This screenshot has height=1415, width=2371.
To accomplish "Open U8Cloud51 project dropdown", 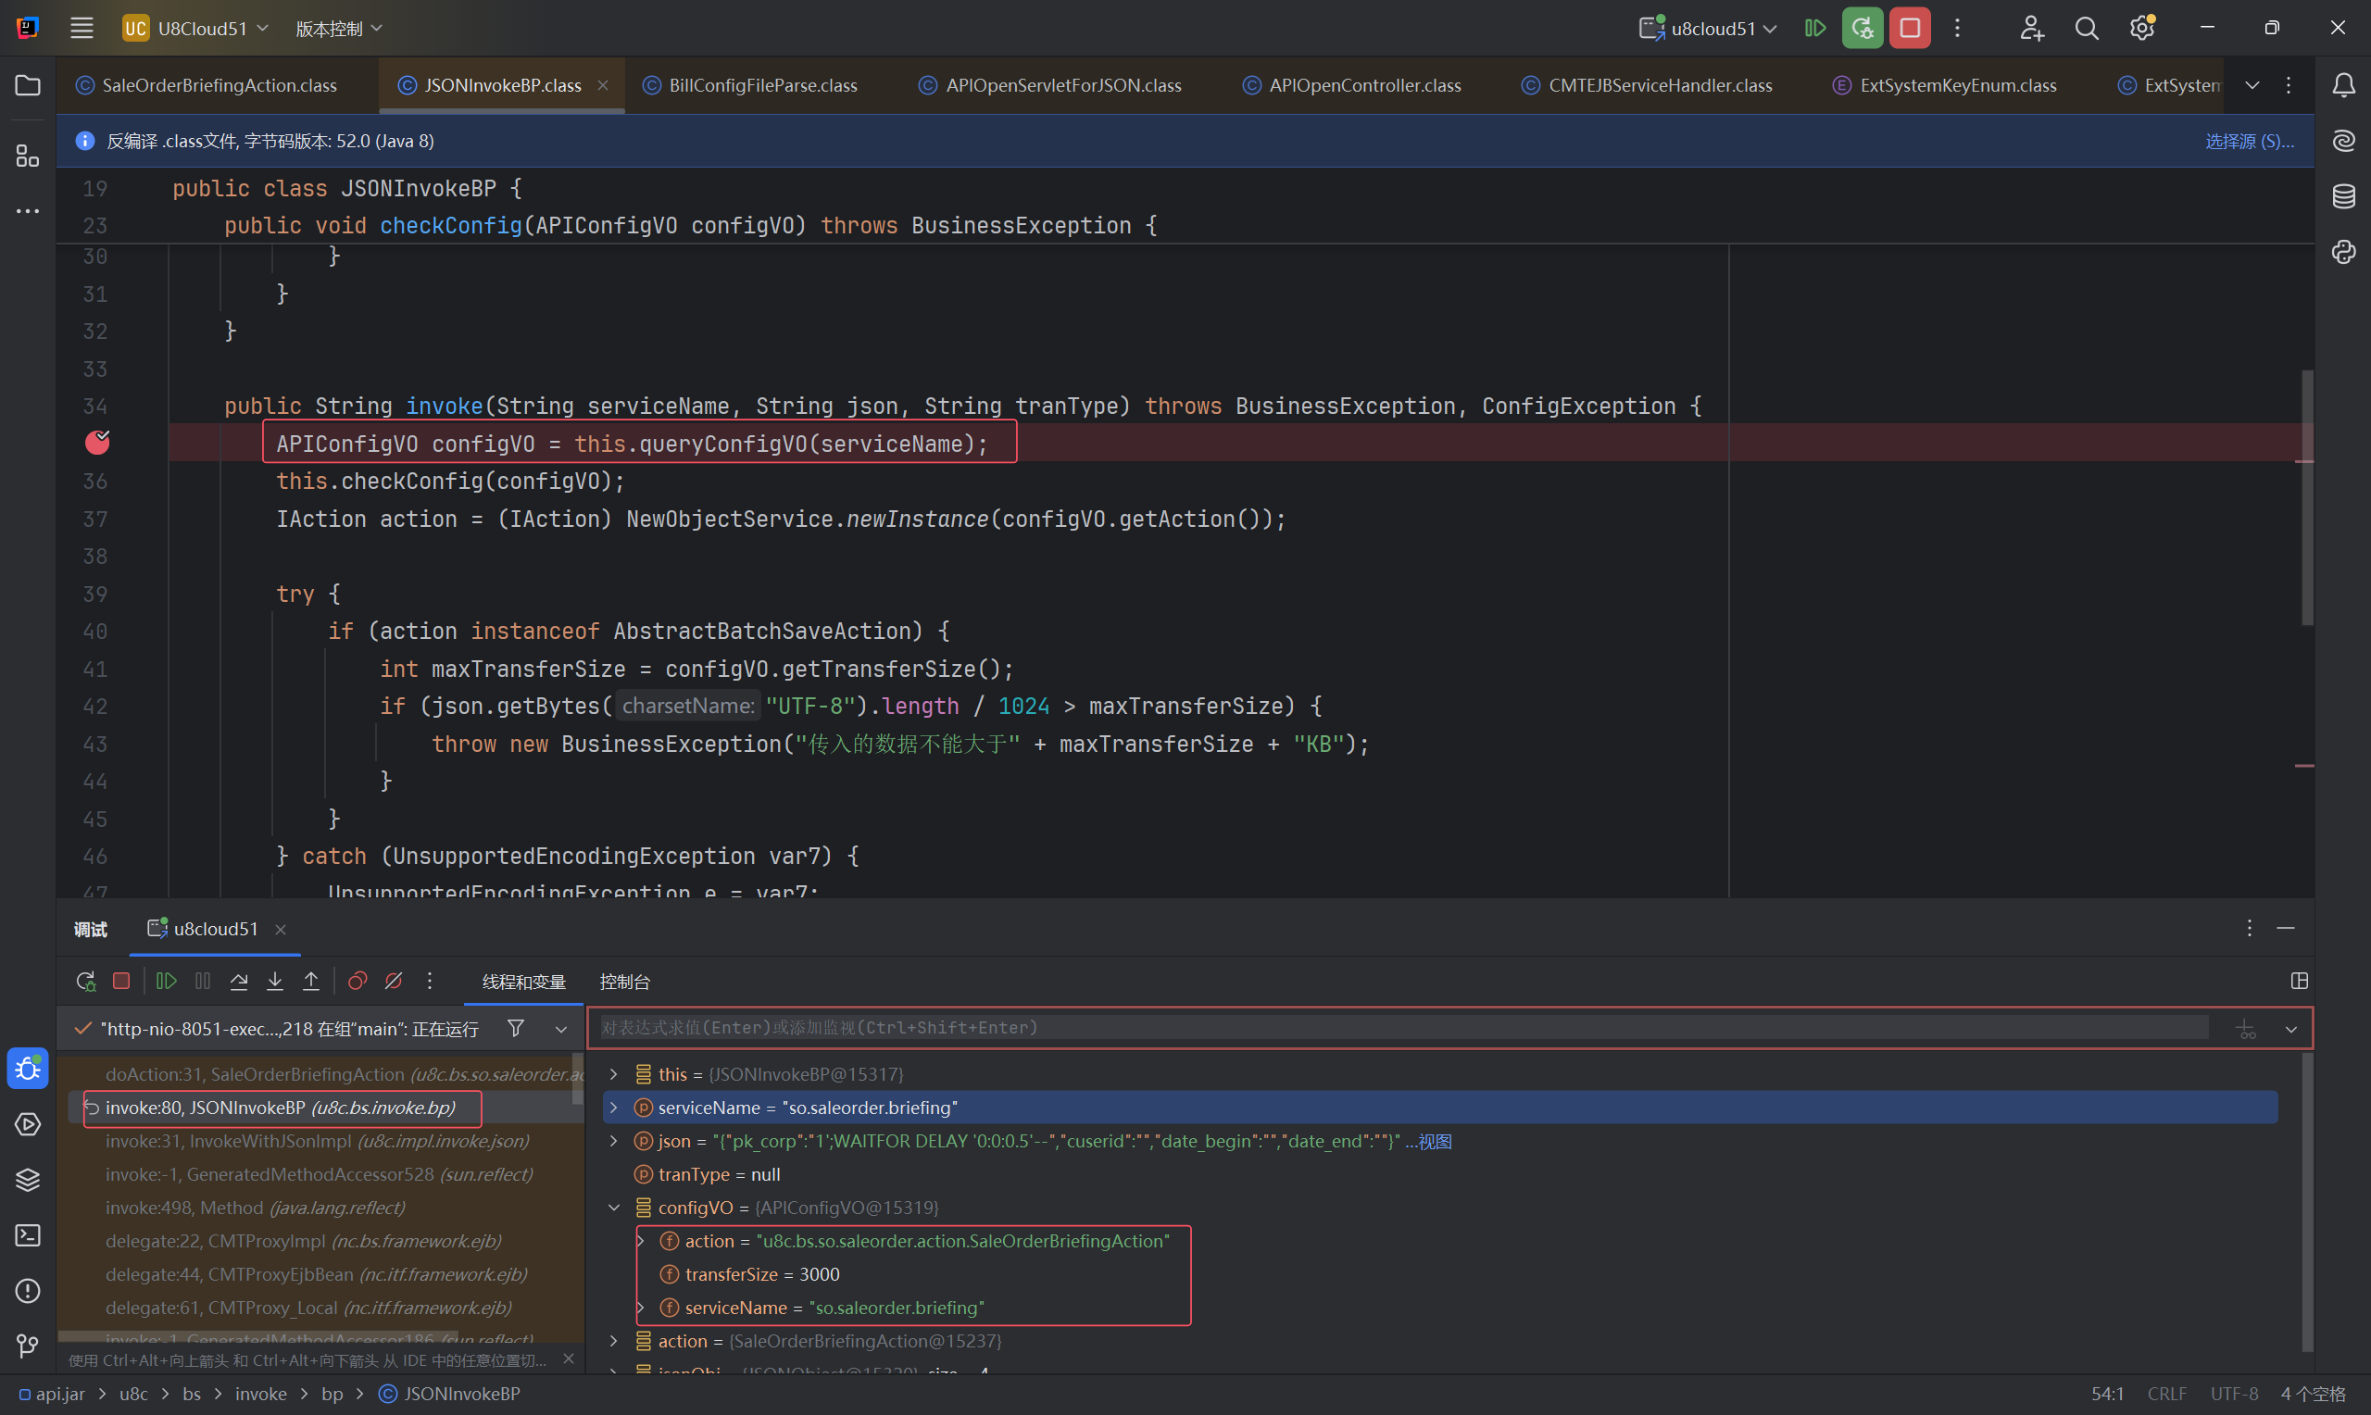I will point(195,29).
